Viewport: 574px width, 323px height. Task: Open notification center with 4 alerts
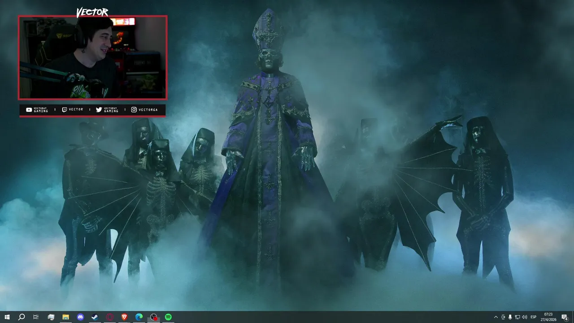(565, 317)
